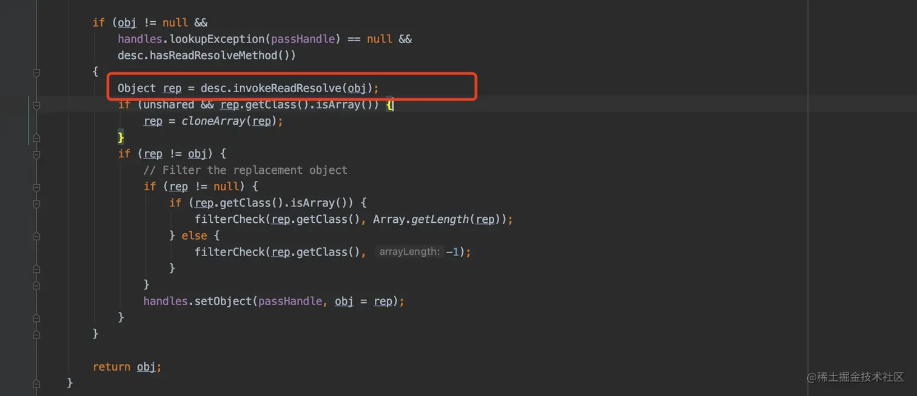This screenshot has width=917, height=396.
Task: Click fold marker on brace directly below handles.setObject
Action: (x=36, y=317)
